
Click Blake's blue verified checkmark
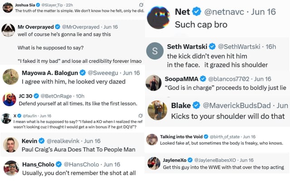[x=197, y=105]
